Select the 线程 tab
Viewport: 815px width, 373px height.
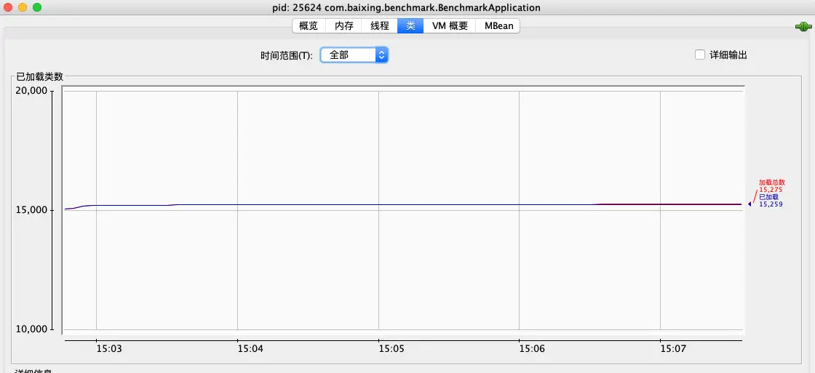(x=379, y=26)
